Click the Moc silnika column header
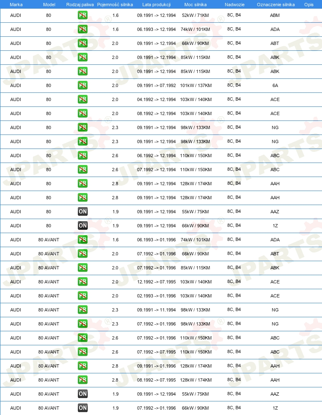322x415 pixels. coord(196,5)
